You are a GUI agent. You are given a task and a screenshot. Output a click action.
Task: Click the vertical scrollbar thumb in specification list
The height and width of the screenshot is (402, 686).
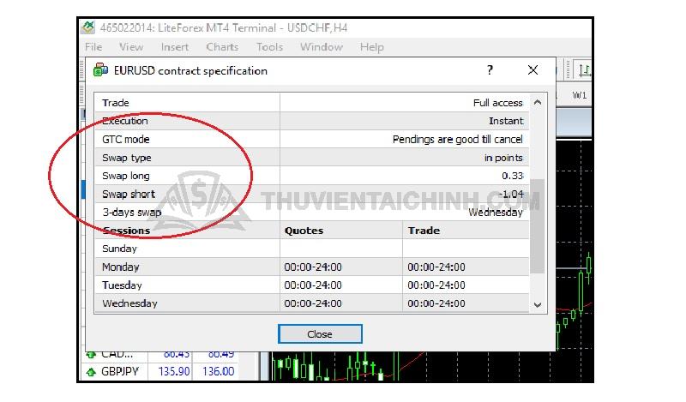538,225
